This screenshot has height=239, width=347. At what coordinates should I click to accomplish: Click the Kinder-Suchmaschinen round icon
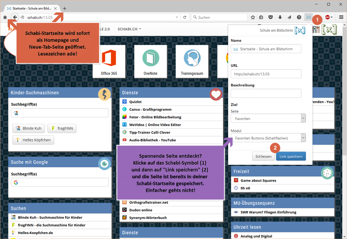tap(104, 94)
